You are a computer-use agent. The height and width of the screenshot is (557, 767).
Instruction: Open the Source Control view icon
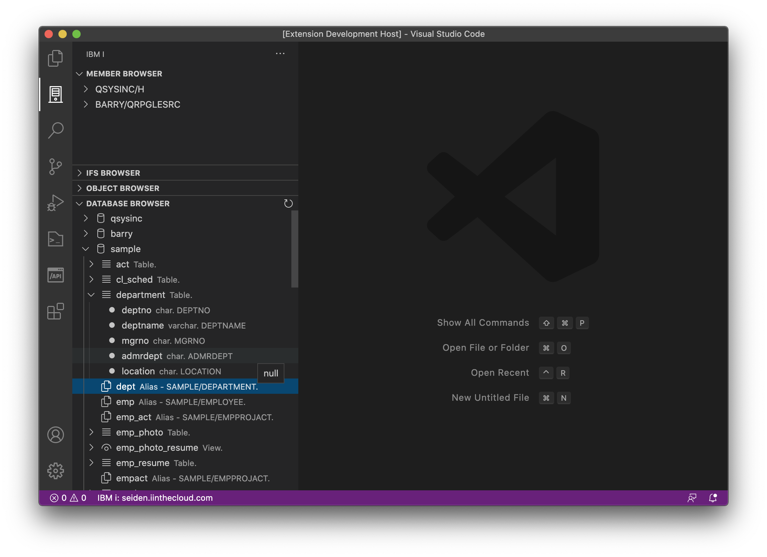pos(55,167)
